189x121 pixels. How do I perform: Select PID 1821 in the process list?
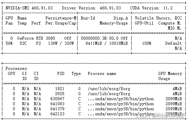point(60,89)
